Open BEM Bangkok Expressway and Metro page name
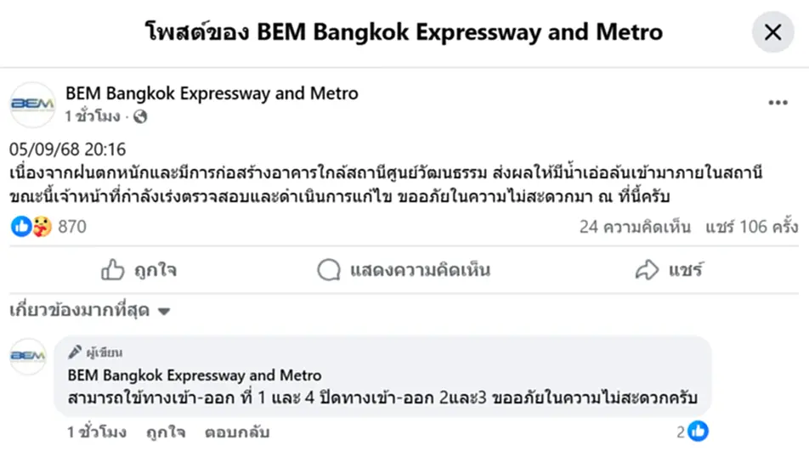This screenshot has width=809, height=451. click(212, 93)
